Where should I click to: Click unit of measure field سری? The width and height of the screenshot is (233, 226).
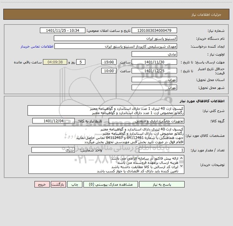click(53, 150)
